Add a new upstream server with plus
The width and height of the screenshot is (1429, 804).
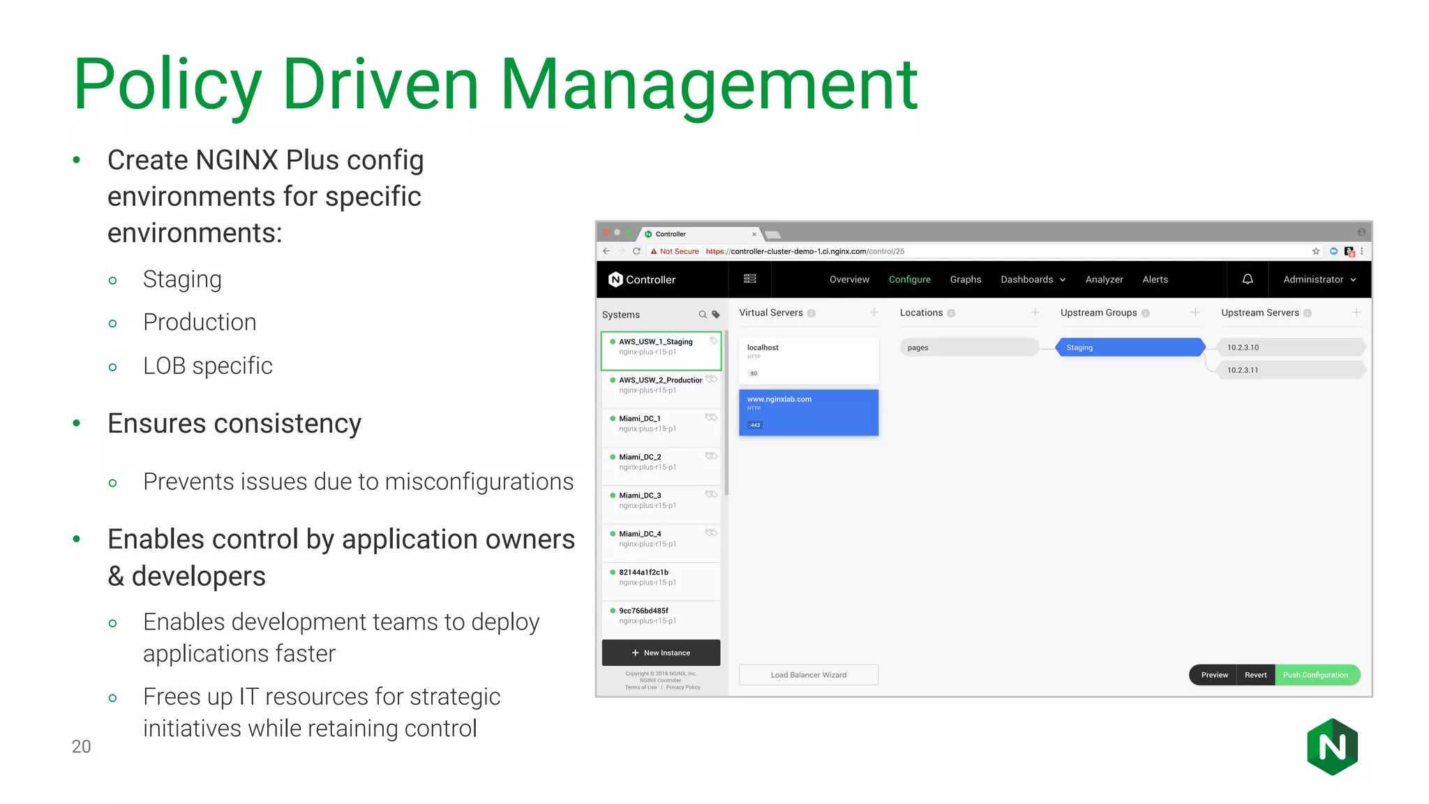(1356, 313)
